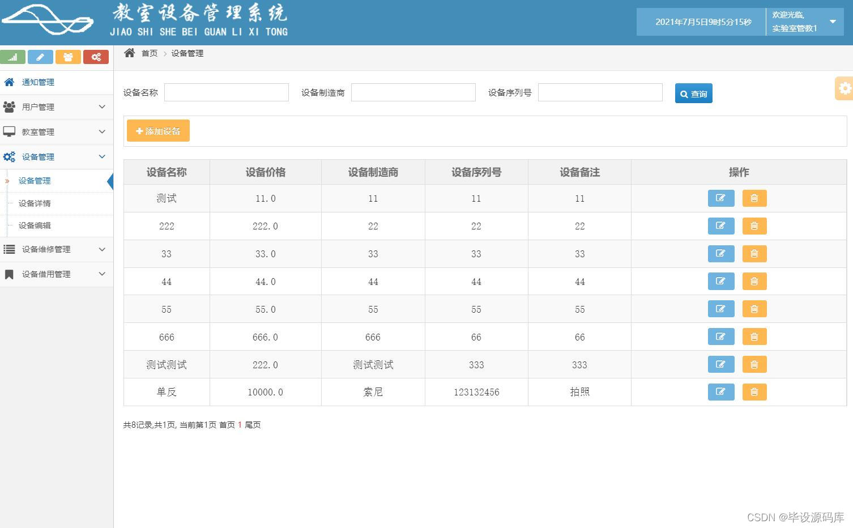
Task: Collapse the 设备管理 menu chevron
Action: pyautogui.click(x=102, y=156)
